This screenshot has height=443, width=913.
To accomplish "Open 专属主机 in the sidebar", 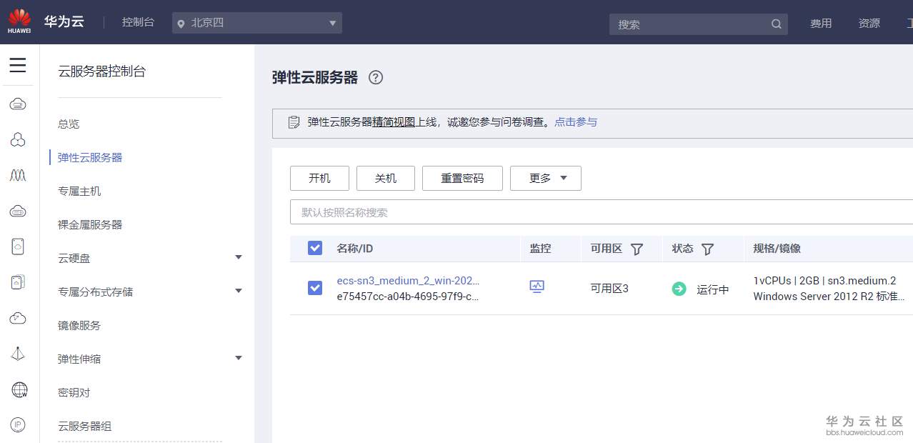I will pos(79,191).
